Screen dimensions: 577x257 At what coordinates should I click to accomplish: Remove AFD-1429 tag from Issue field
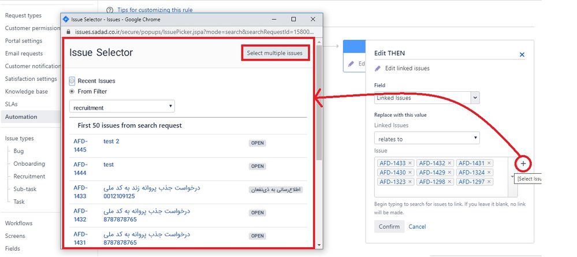tap(449, 172)
